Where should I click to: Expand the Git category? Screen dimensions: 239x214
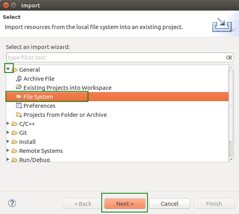(x=8, y=133)
